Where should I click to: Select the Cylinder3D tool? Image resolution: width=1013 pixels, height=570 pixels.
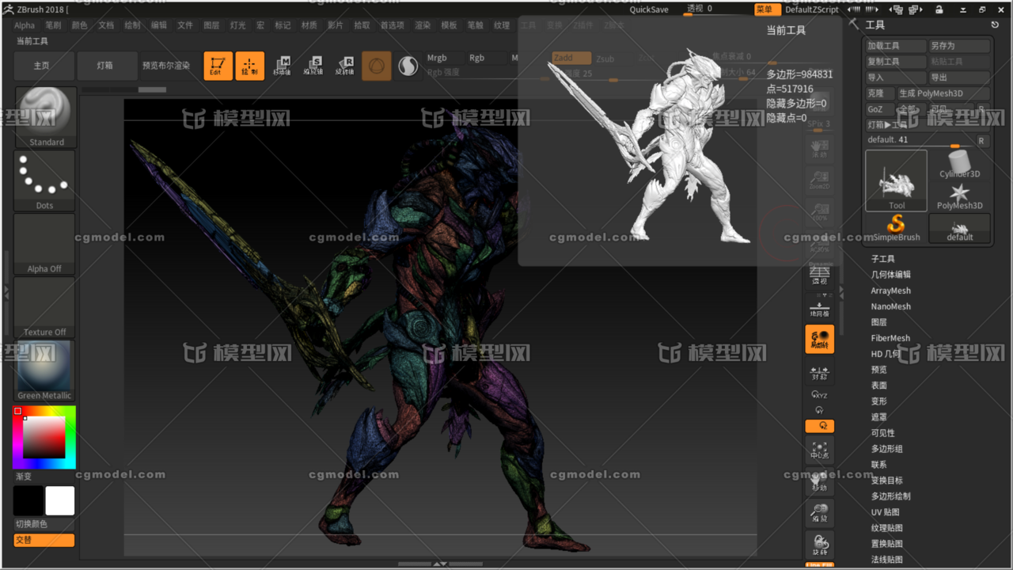click(x=959, y=165)
